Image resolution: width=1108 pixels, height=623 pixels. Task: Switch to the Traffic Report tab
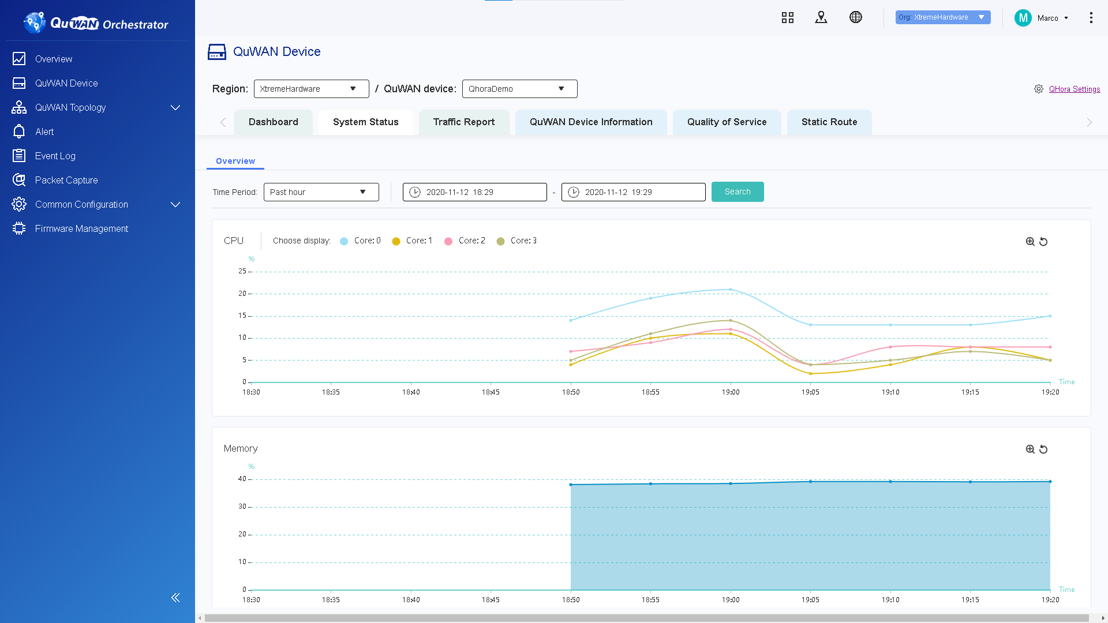pos(464,122)
